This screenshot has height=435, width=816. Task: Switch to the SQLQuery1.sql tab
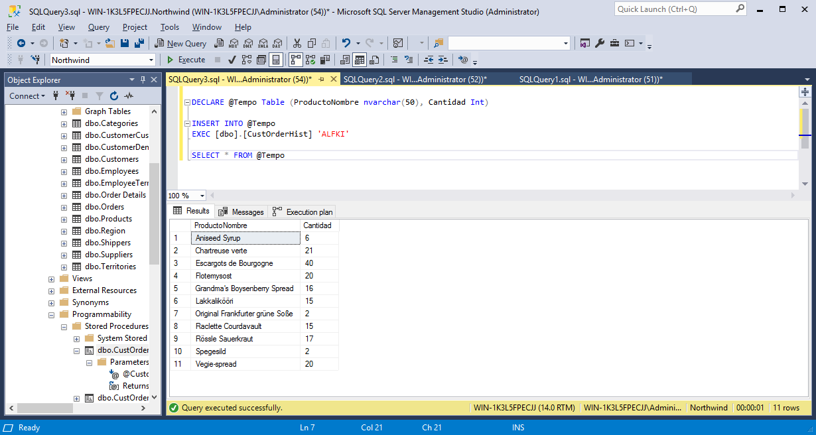point(591,79)
